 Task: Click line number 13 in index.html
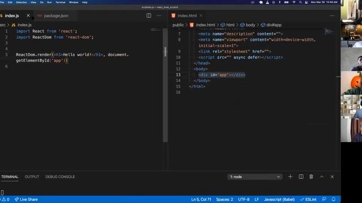coord(178,75)
